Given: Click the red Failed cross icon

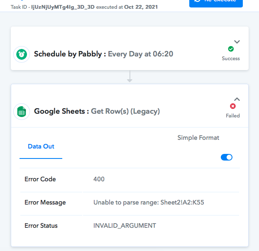Looking at the screenshot, I should pos(233,106).
